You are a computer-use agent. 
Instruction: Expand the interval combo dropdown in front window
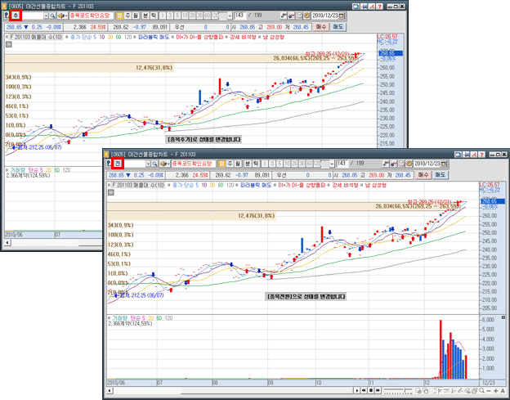(x=332, y=164)
